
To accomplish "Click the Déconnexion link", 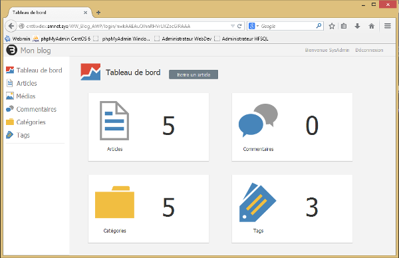I will [x=369, y=50].
